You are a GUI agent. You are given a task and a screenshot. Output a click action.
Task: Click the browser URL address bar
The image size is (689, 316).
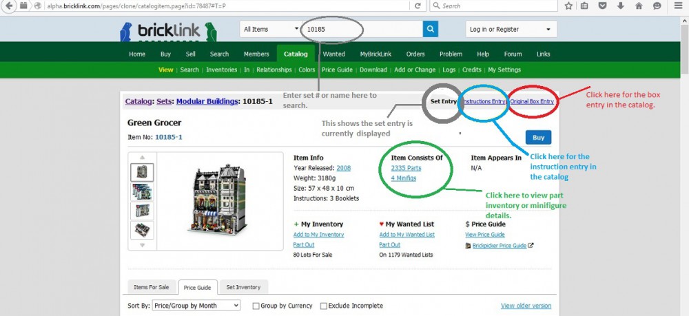226,6
